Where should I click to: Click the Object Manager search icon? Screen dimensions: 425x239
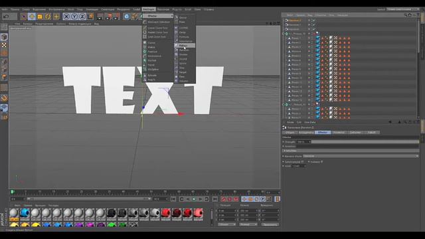click(406, 15)
